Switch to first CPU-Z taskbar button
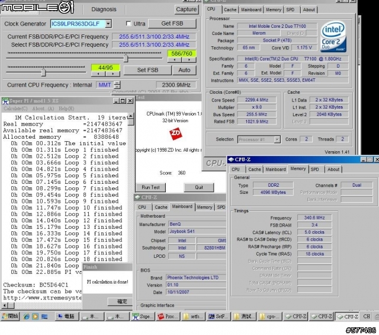Viewport: 379px width, 335px height. coord(296,317)
